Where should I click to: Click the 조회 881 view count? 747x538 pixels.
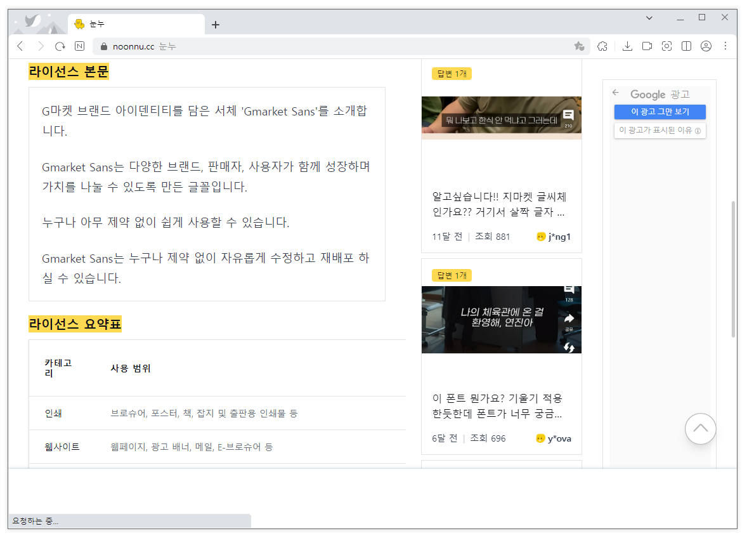[x=493, y=237]
